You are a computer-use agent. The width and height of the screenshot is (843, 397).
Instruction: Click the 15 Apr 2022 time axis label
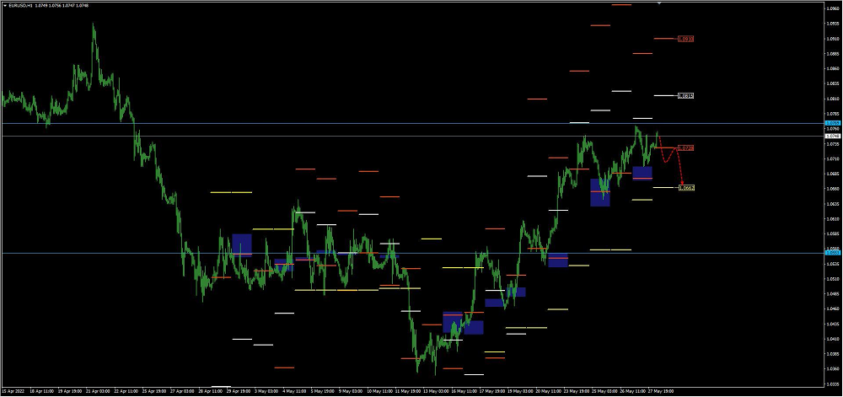point(12,391)
